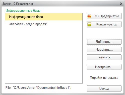This screenshot has width=125, height=95.
Task: Click the 'Информационные базы' heading
Action: pos(23,11)
